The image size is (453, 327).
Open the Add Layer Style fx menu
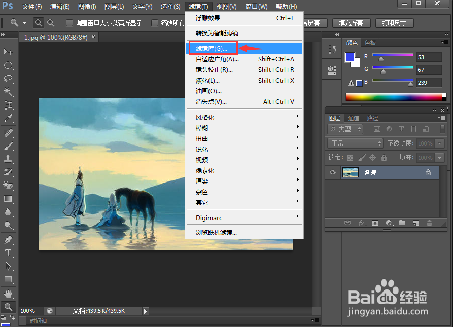(x=361, y=223)
